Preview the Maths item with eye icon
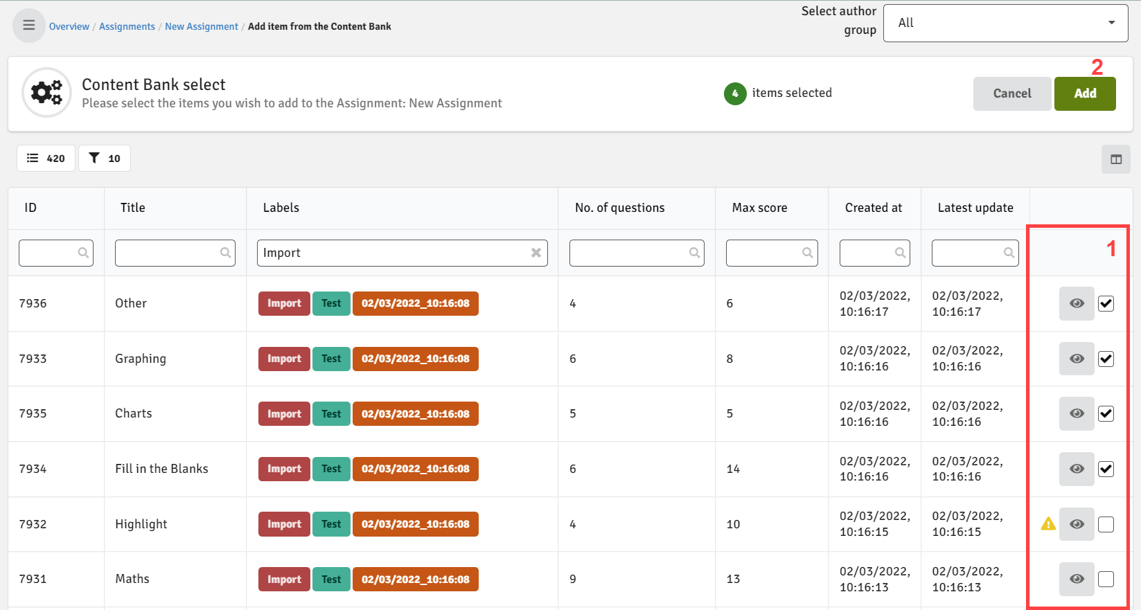This screenshot has height=610, width=1141. click(1077, 579)
